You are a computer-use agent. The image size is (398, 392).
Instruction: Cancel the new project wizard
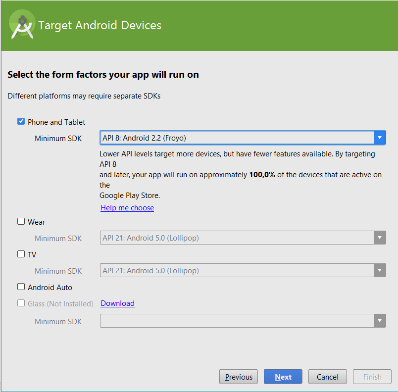click(327, 377)
